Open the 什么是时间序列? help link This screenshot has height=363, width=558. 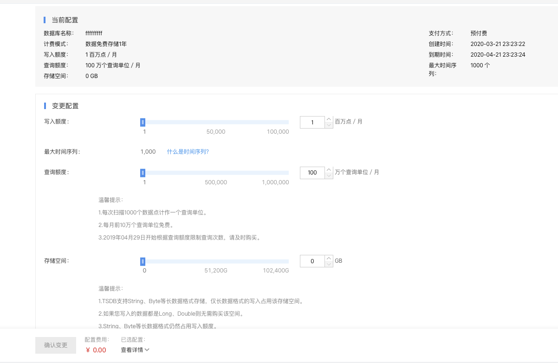tap(188, 152)
